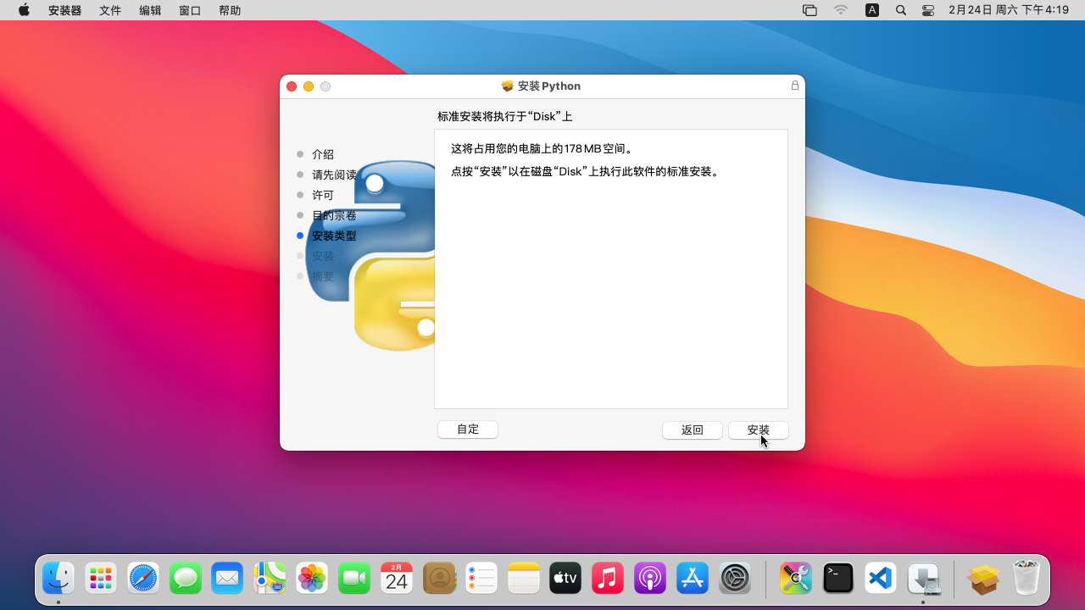Screen dimensions: 1085x610
Task: Open Visual Studio Code in the Dock
Action: 881,579
